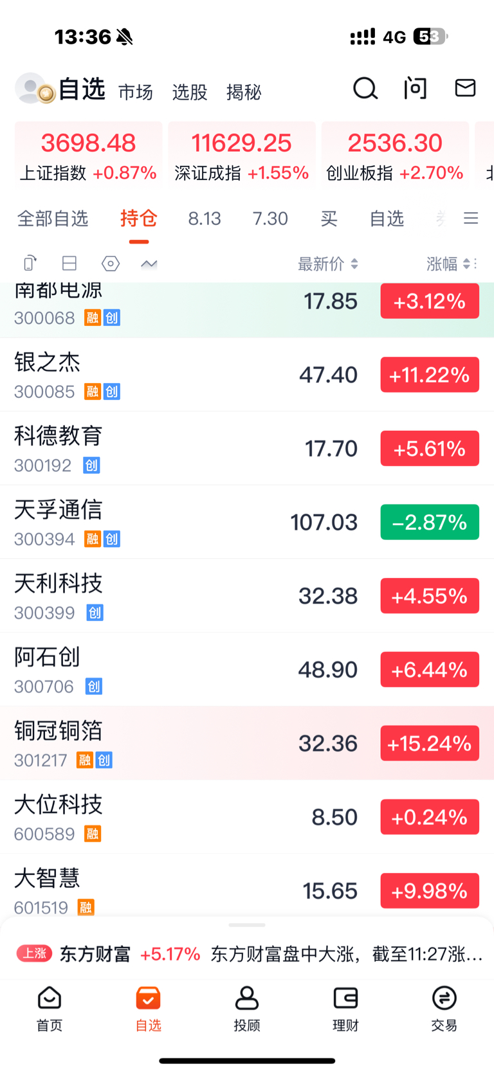Tap the +15.24% badge of 铜冠铜箔
This screenshot has height=1073, width=494.
click(x=430, y=743)
